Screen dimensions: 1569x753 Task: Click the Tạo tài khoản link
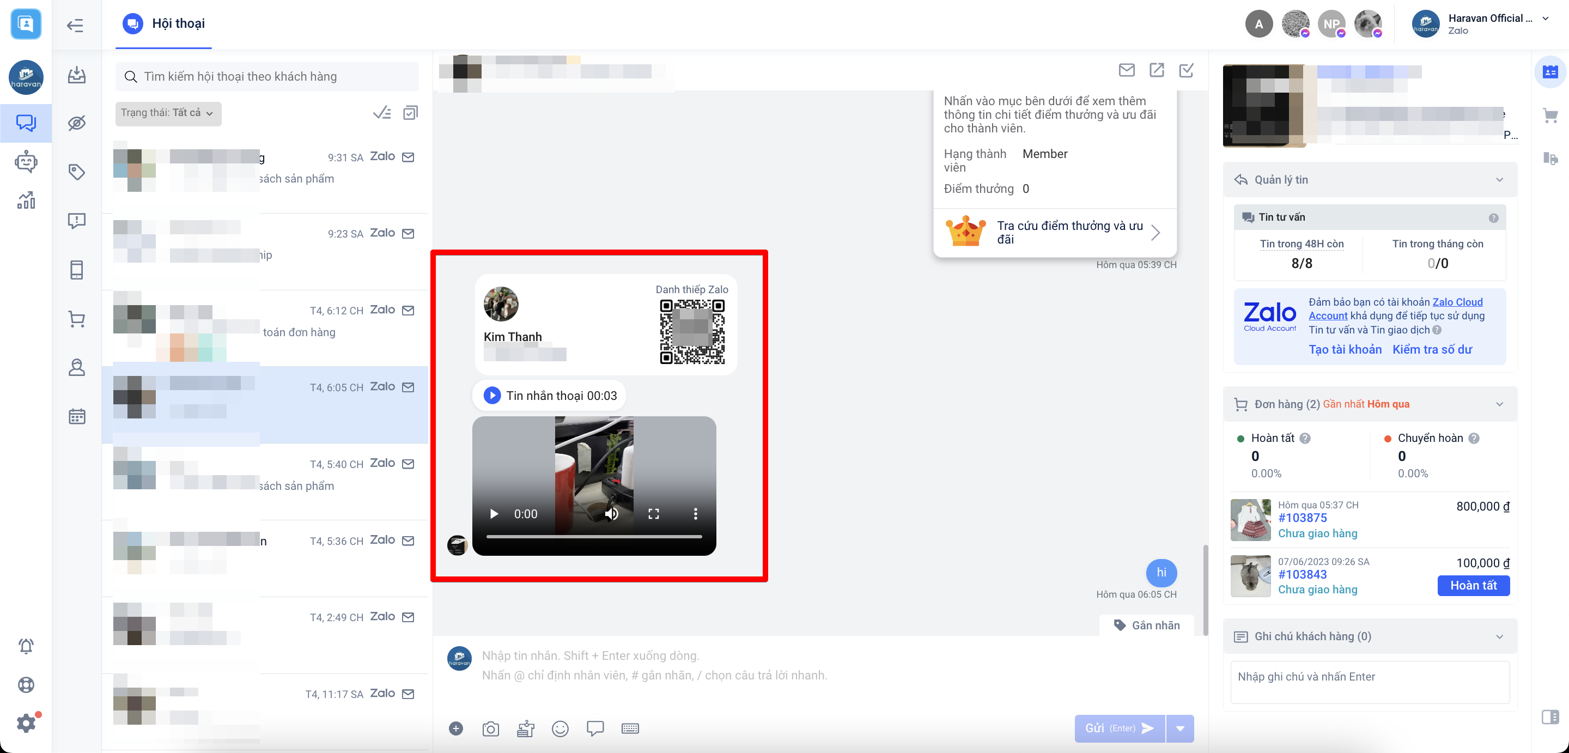(1345, 349)
